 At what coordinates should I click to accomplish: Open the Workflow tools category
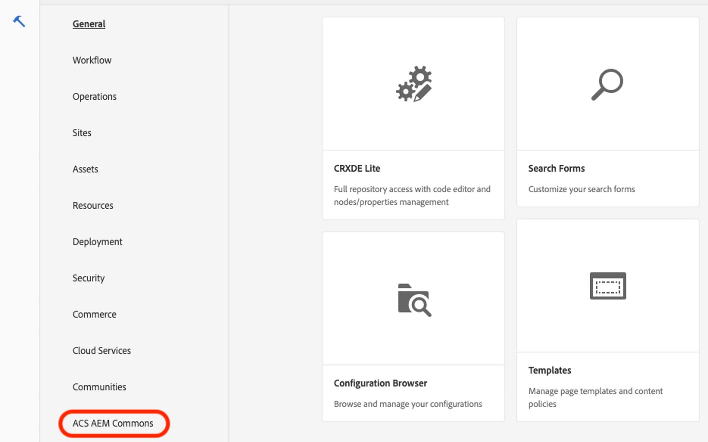click(x=92, y=60)
